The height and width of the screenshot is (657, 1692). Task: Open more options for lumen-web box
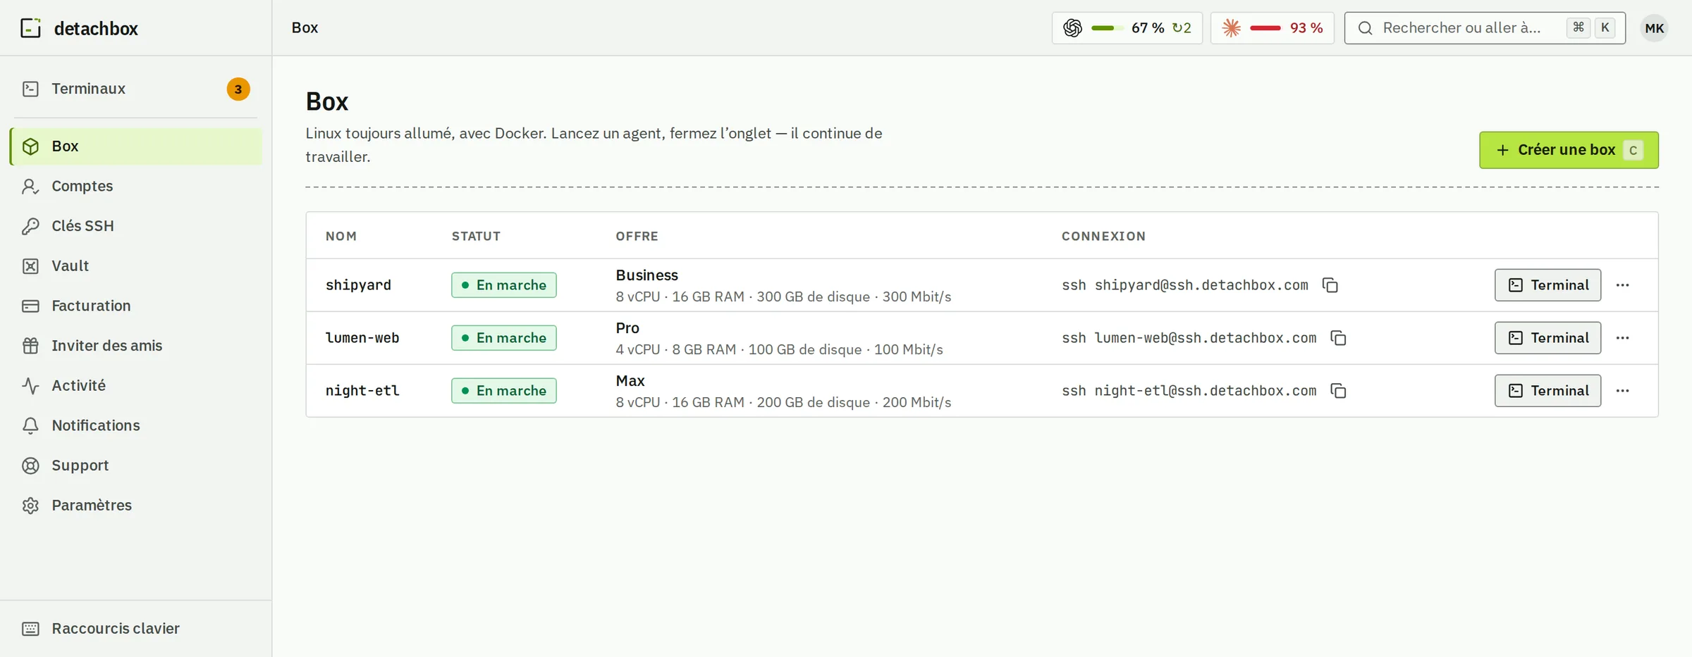[x=1622, y=338]
